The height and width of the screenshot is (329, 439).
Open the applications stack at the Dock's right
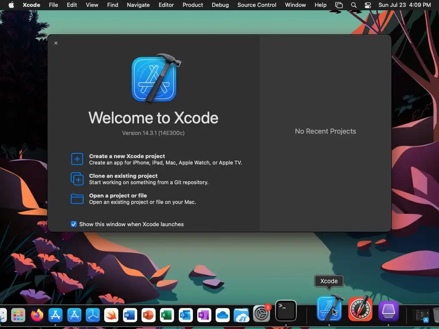click(422, 316)
